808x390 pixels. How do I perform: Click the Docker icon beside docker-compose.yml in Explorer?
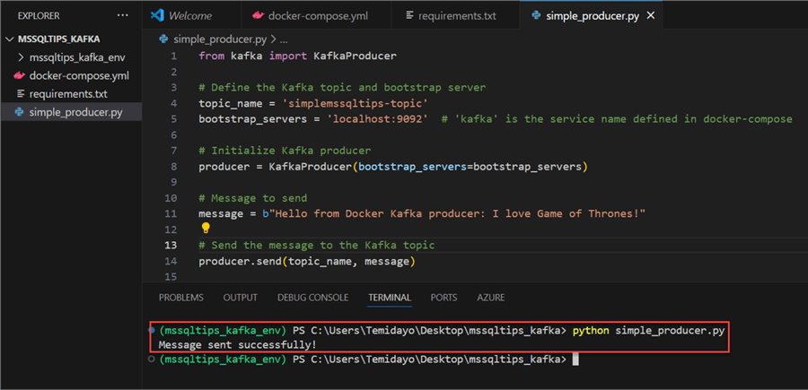tap(20, 76)
